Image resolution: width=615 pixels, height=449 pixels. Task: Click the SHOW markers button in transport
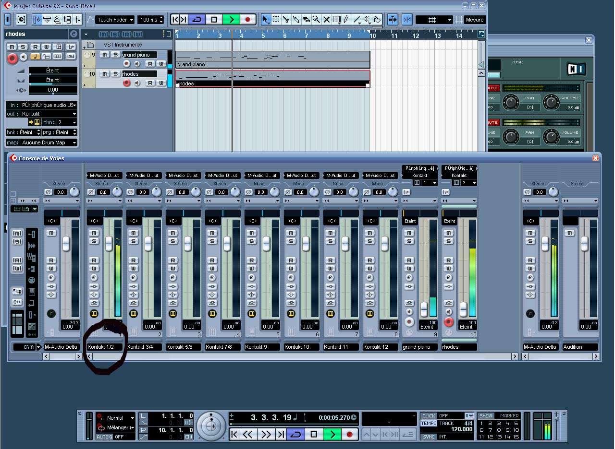tap(486, 416)
